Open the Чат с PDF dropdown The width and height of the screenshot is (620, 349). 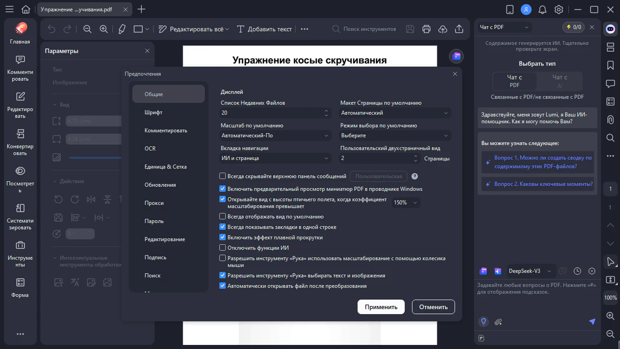tap(504, 27)
